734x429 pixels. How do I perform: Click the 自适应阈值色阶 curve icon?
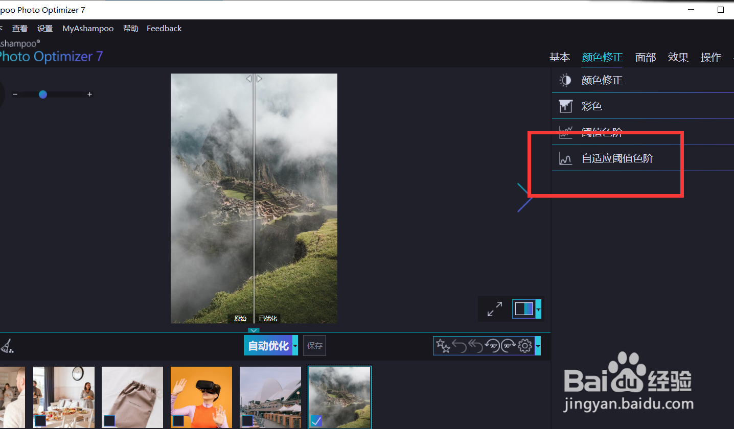click(565, 159)
